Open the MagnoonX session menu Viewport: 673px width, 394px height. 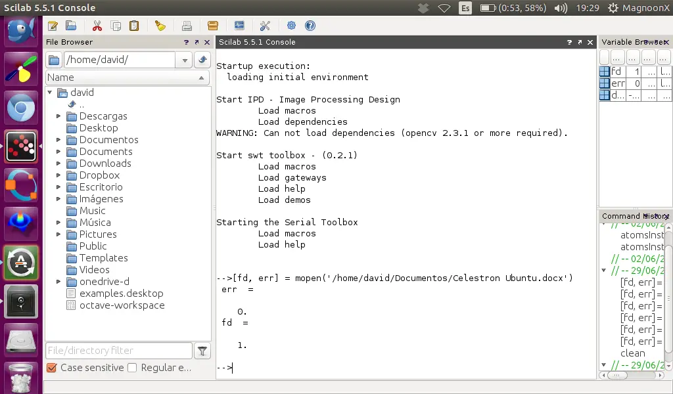pos(639,8)
